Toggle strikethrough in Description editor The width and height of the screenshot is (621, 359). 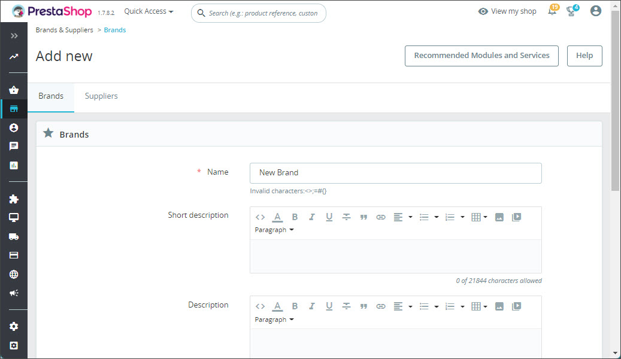click(x=347, y=306)
